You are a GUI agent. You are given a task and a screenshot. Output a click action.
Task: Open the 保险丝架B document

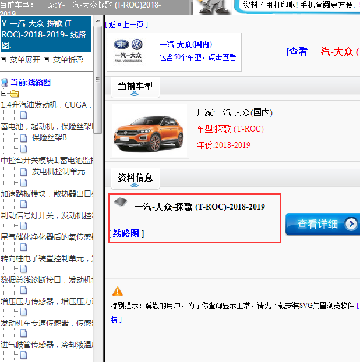click(x=50, y=137)
